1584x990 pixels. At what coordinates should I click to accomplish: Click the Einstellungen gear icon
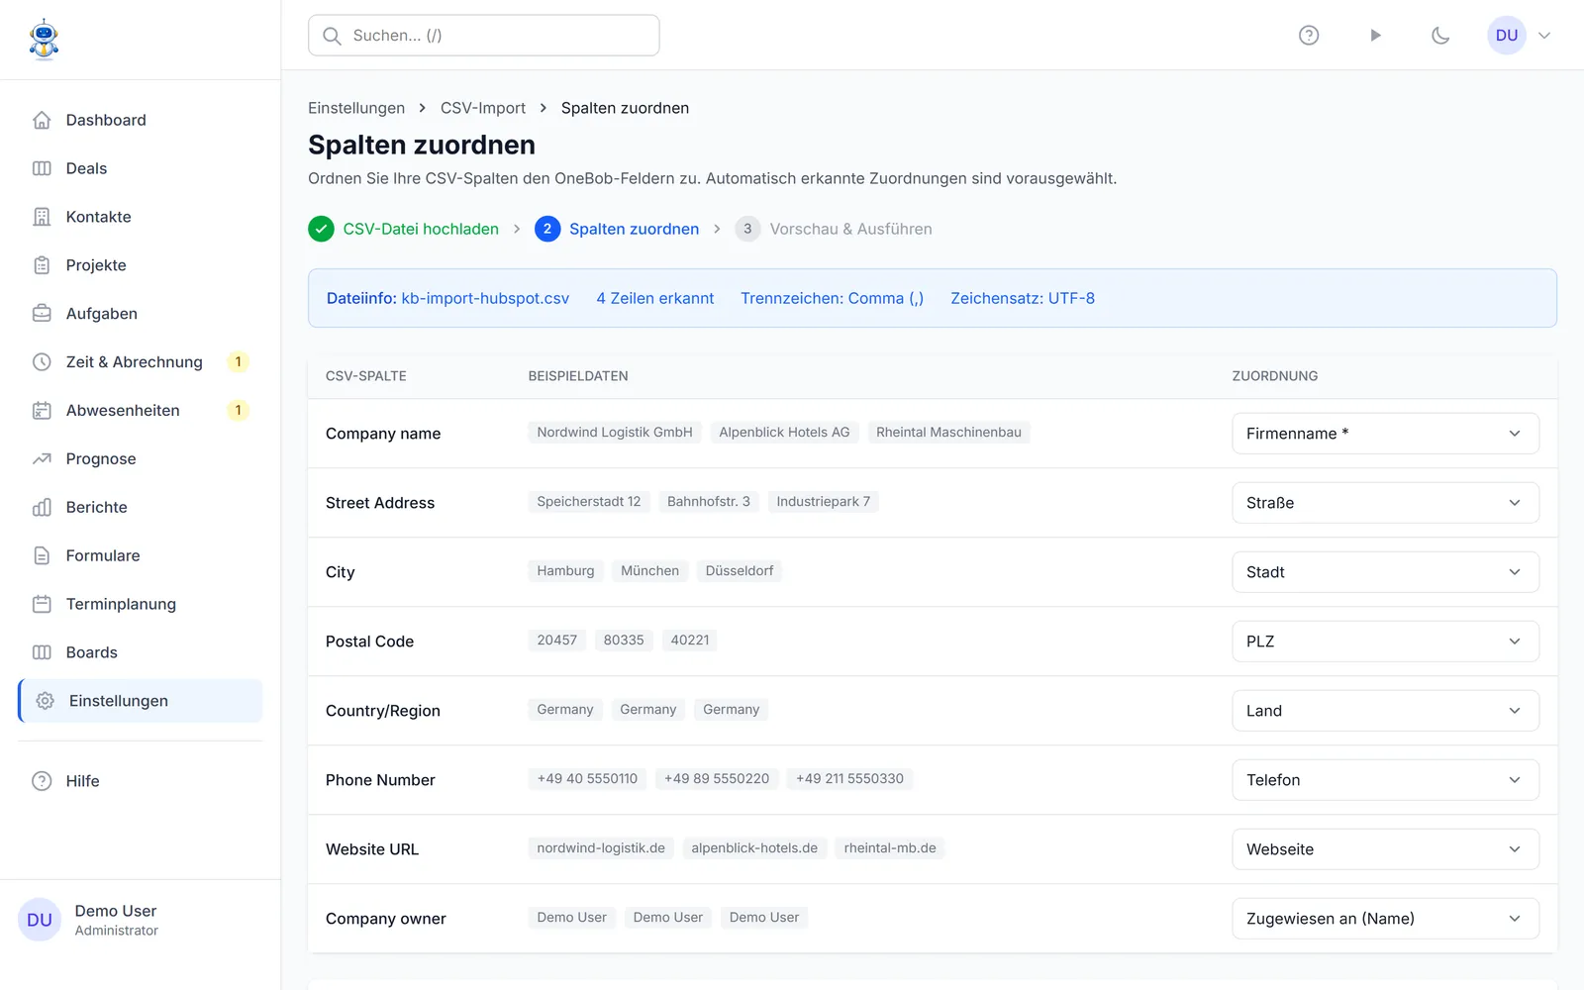pyautogui.click(x=45, y=701)
